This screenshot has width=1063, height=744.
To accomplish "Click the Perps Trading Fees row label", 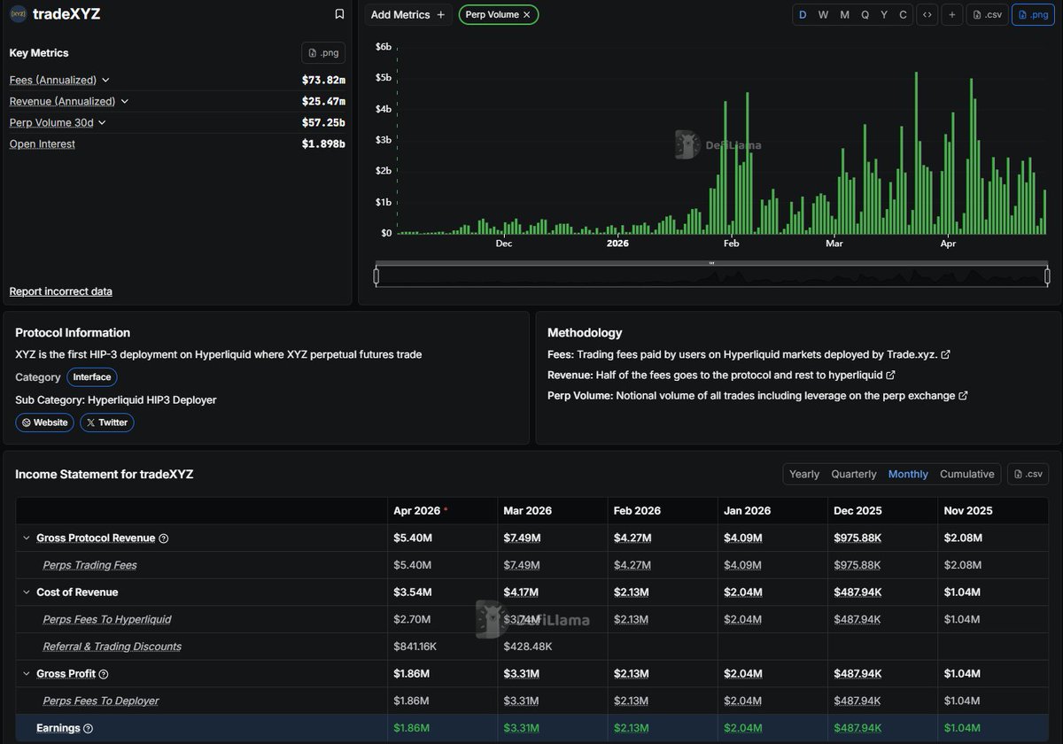I will coord(89,565).
